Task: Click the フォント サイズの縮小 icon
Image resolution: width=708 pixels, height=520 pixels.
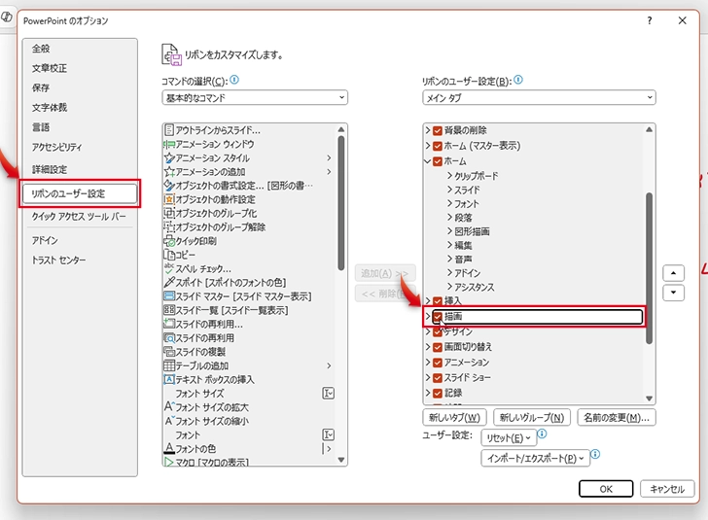Action: (x=169, y=421)
